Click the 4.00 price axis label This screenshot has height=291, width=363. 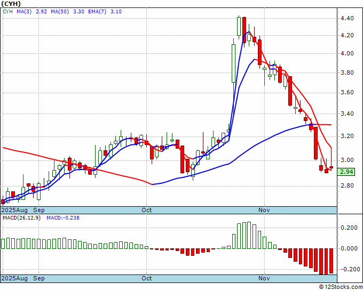click(347, 53)
